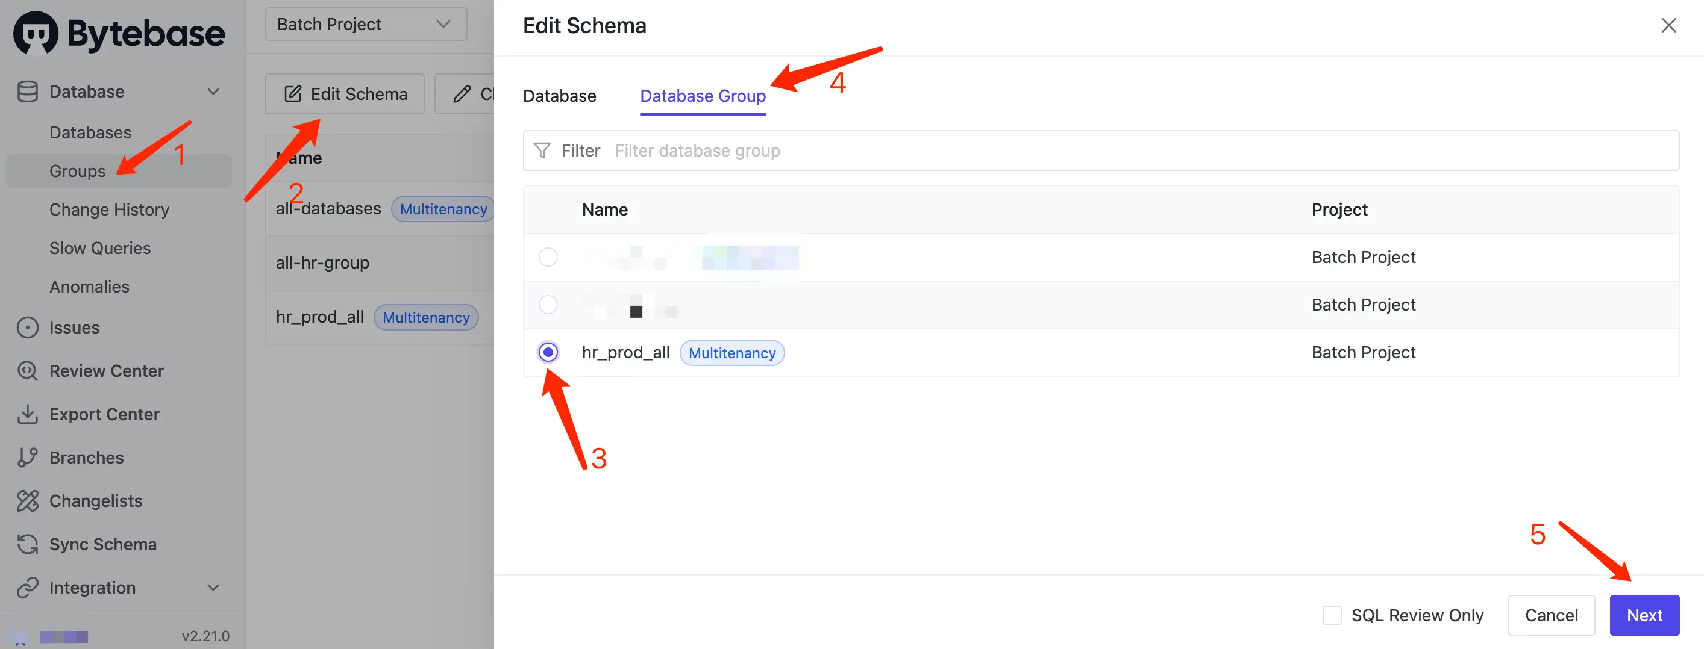Expand the Integration sidebar section
The width and height of the screenshot is (1704, 649).
[x=213, y=587]
